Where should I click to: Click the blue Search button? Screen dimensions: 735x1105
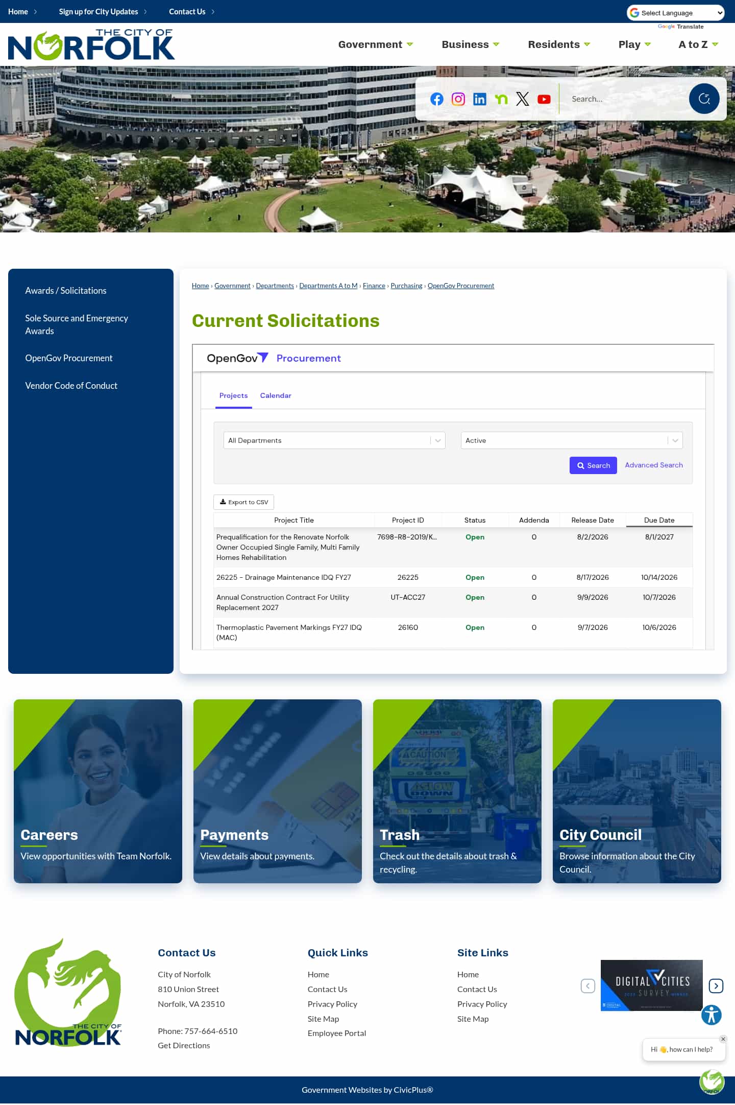click(593, 465)
